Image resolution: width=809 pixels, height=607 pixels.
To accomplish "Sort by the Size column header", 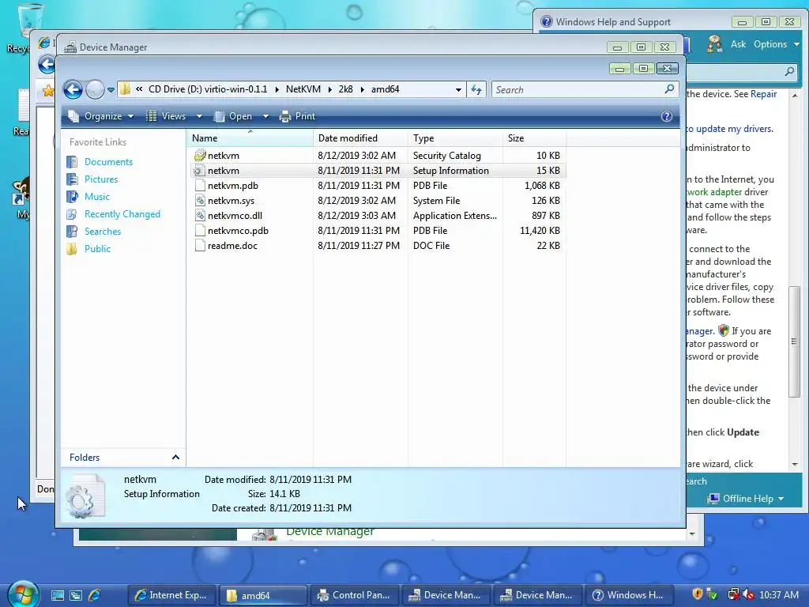I will coord(535,138).
